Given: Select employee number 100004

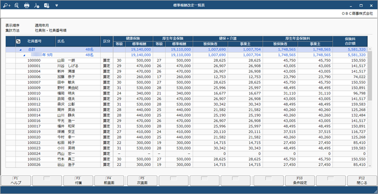Looking at the screenshot, I should click(x=34, y=71).
